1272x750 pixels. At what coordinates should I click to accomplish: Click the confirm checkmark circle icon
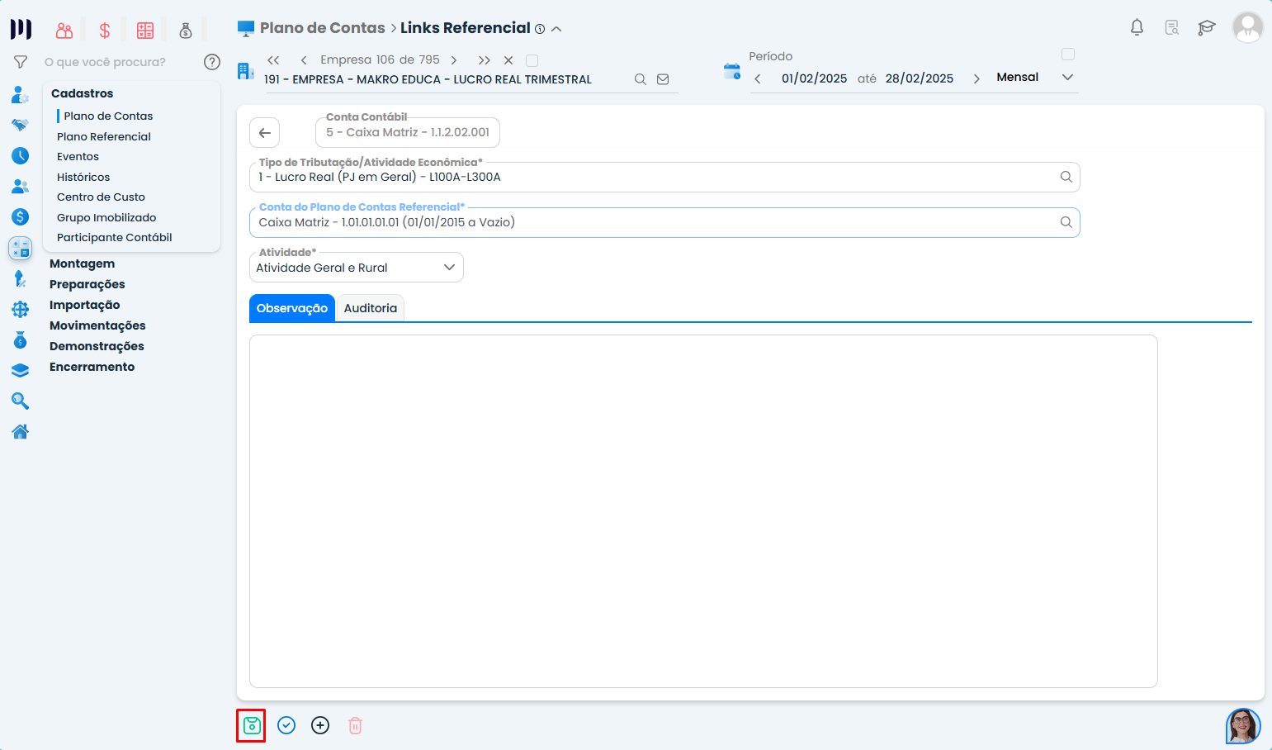(286, 725)
